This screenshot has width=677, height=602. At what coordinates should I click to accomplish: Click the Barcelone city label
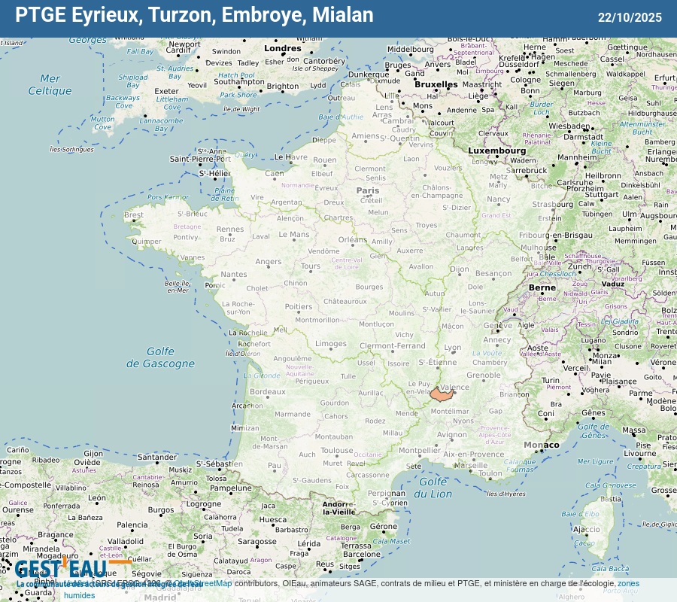coord(362,555)
